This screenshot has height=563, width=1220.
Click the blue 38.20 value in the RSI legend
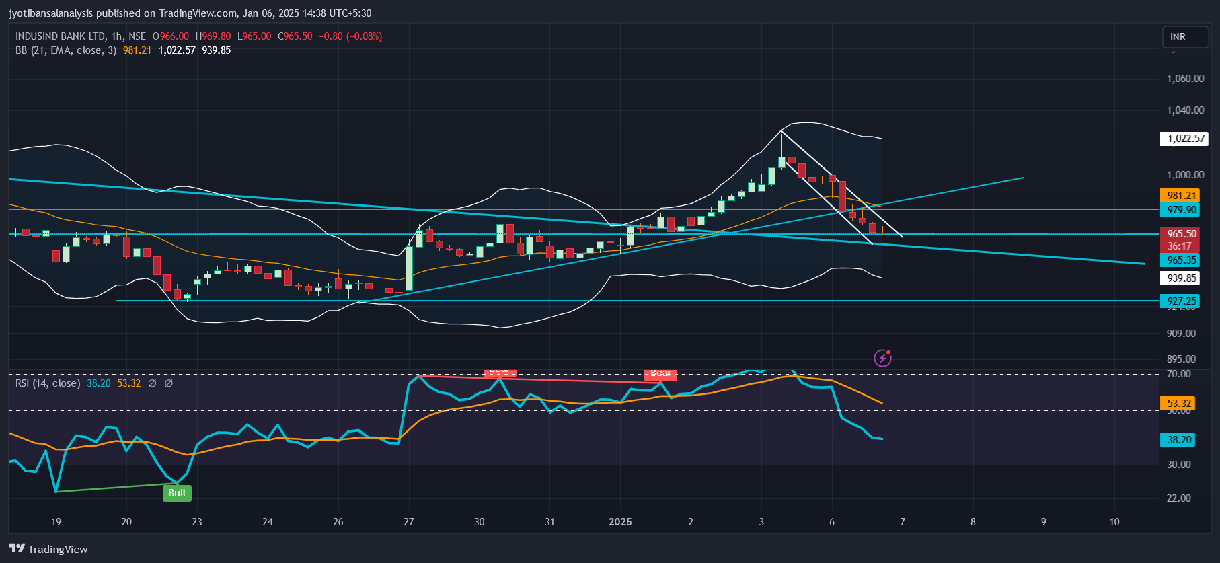click(99, 383)
